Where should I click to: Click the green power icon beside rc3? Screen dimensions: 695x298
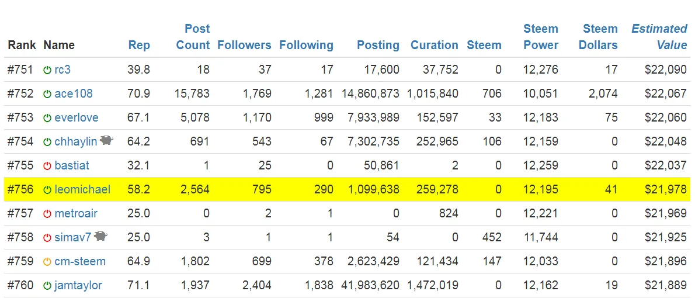pyautogui.click(x=47, y=70)
